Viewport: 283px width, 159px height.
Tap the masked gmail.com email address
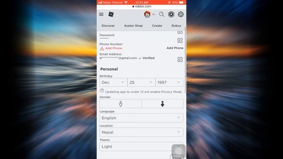[x=118, y=58]
